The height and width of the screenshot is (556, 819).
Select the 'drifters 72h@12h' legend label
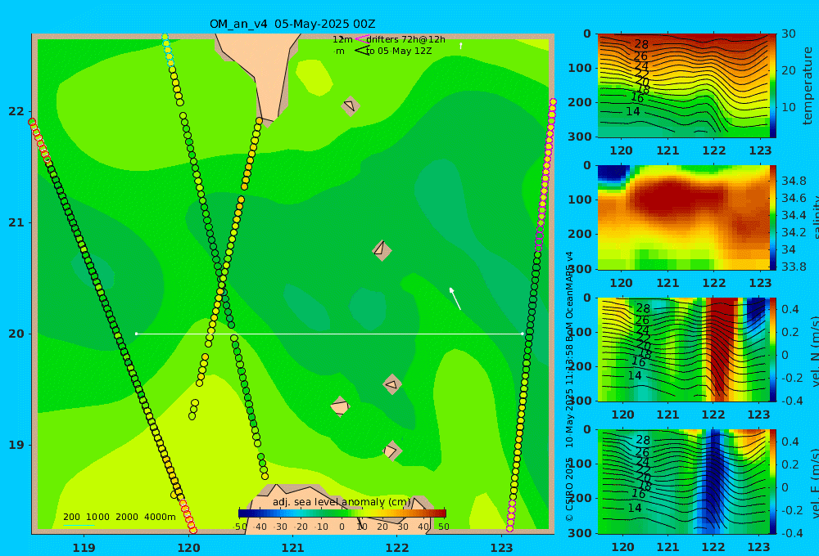pos(406,39)
